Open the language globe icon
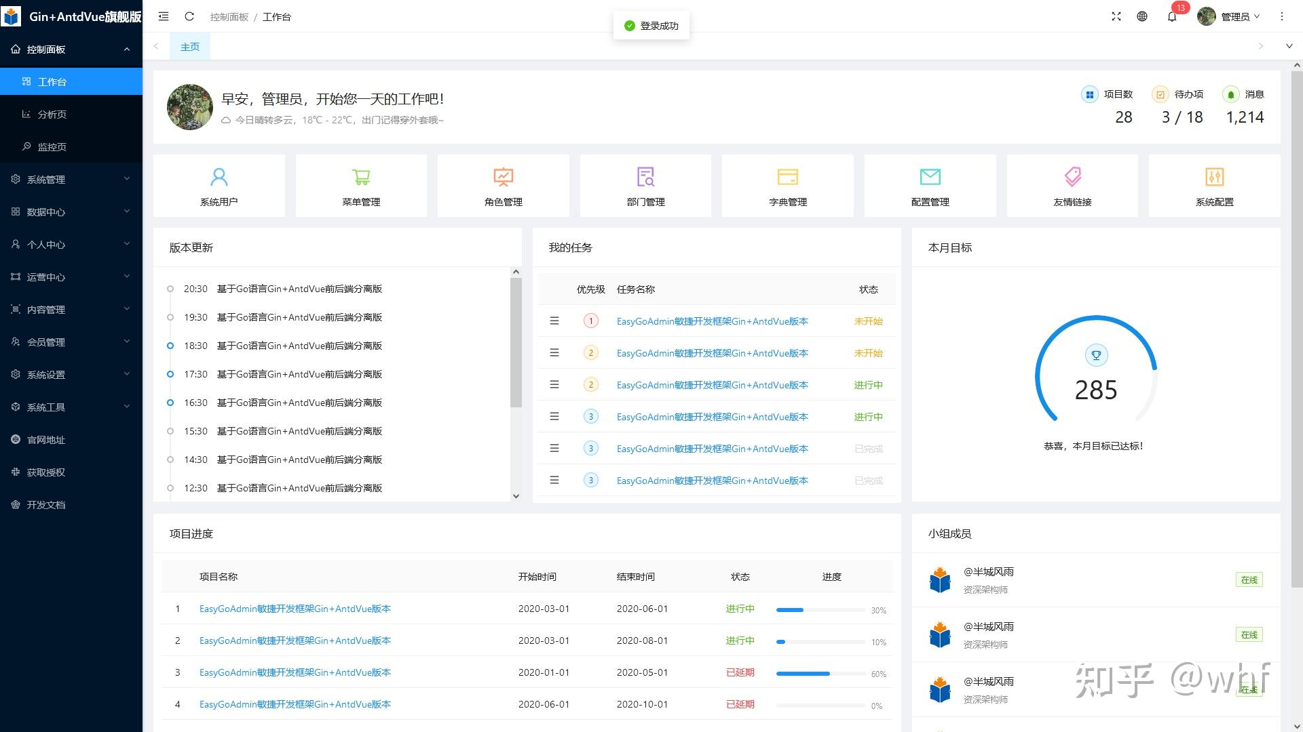The height and width of the screenshot is (732, 1303). point(1143,16)
